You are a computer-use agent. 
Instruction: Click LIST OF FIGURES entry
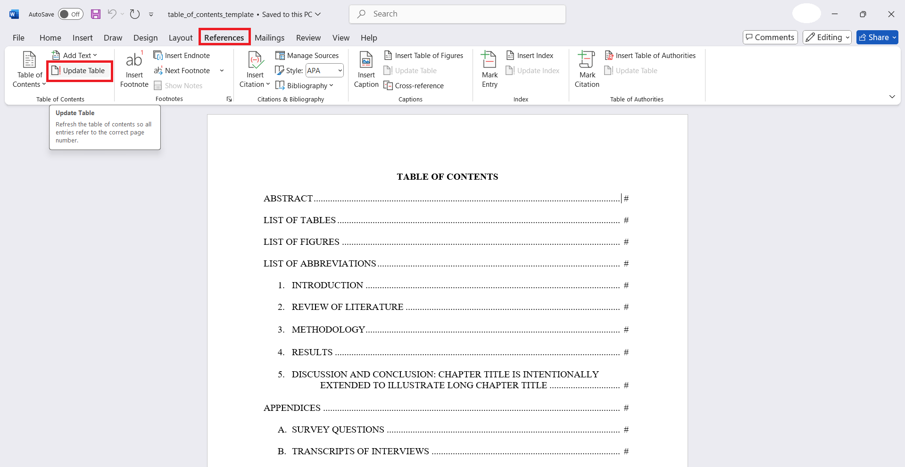click(x=446, y=242)
